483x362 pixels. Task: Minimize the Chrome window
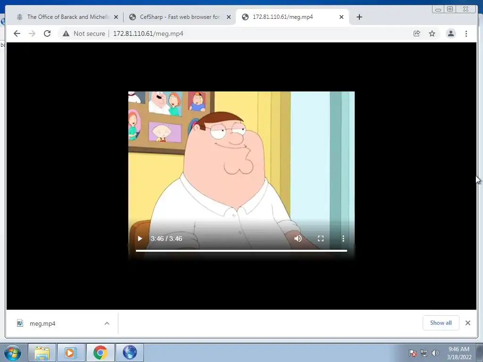(438, 9)
